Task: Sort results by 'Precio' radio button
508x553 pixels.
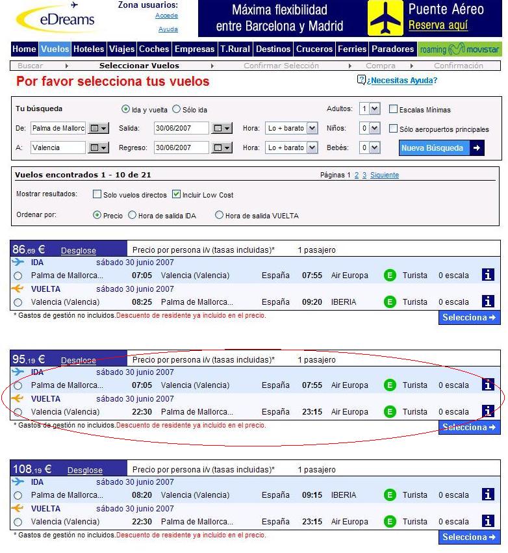Action: click(x=97, y=215)
